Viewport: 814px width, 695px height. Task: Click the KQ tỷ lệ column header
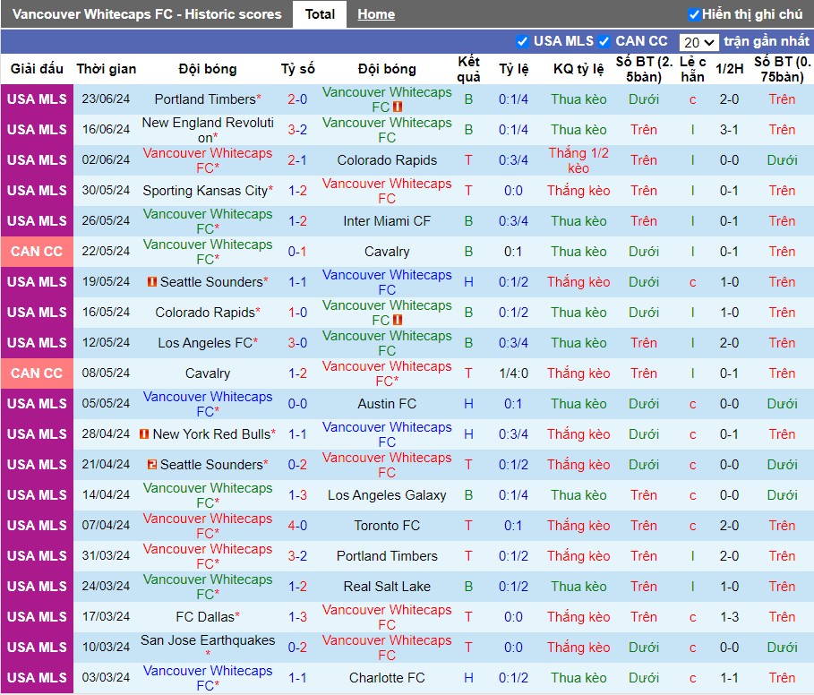578,69
